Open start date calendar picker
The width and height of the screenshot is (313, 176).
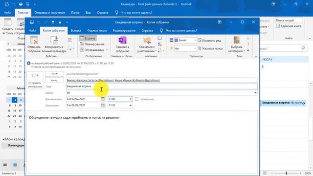click(x=103, y=99)
